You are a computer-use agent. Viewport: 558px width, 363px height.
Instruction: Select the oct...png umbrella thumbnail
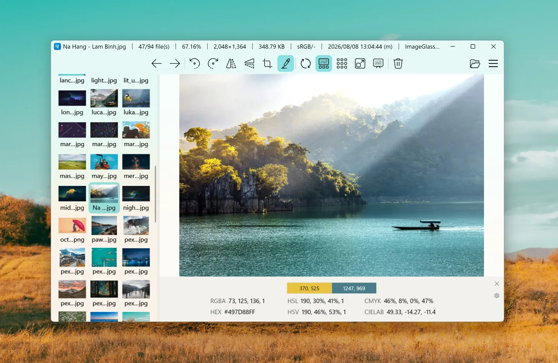click(72, 230)
